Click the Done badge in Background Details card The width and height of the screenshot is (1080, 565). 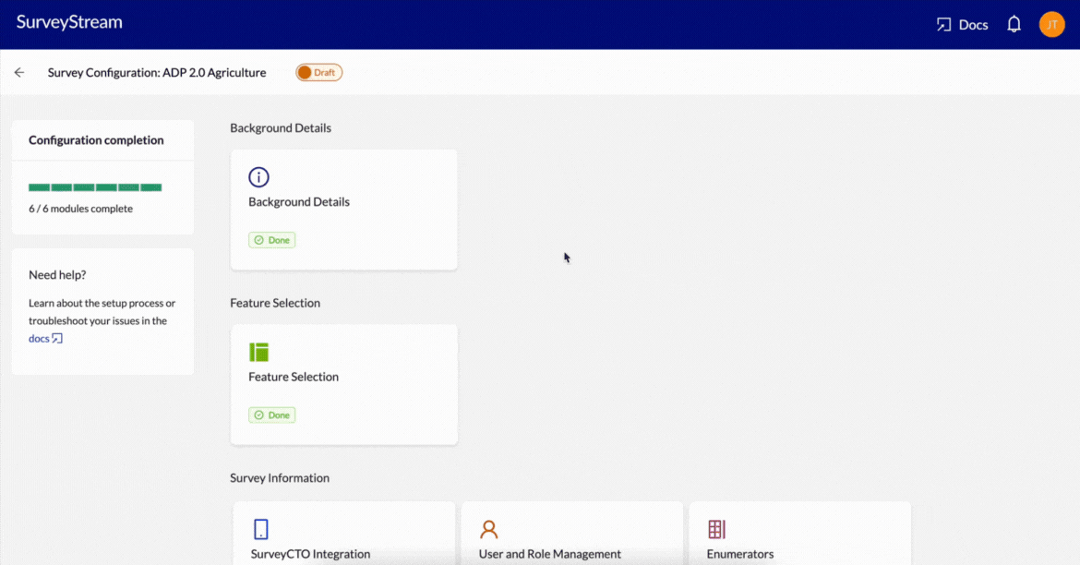pyautogui.click(x=272, y=240)
